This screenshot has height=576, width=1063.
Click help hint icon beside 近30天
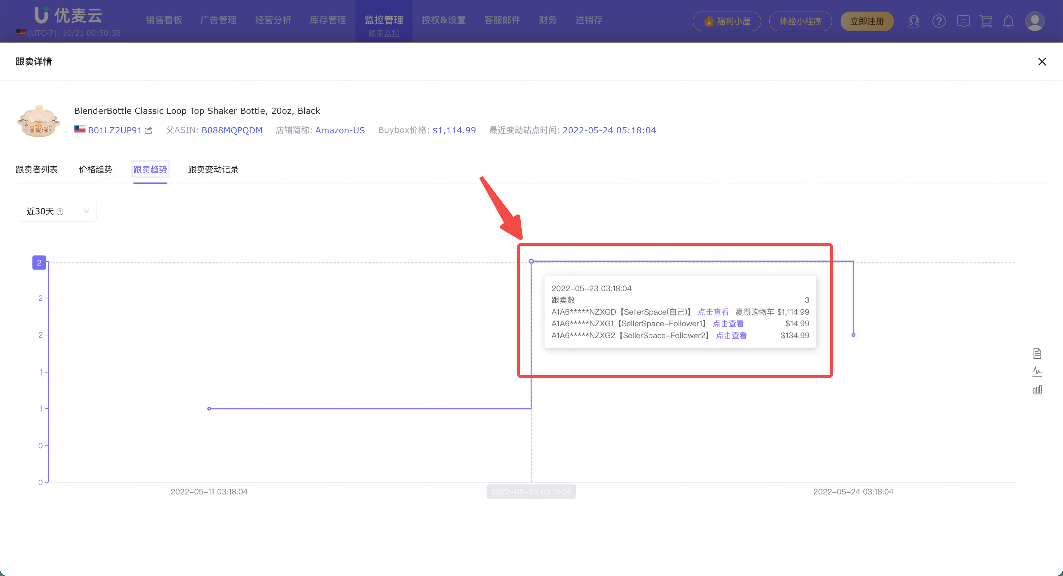[x=60, y=211]
